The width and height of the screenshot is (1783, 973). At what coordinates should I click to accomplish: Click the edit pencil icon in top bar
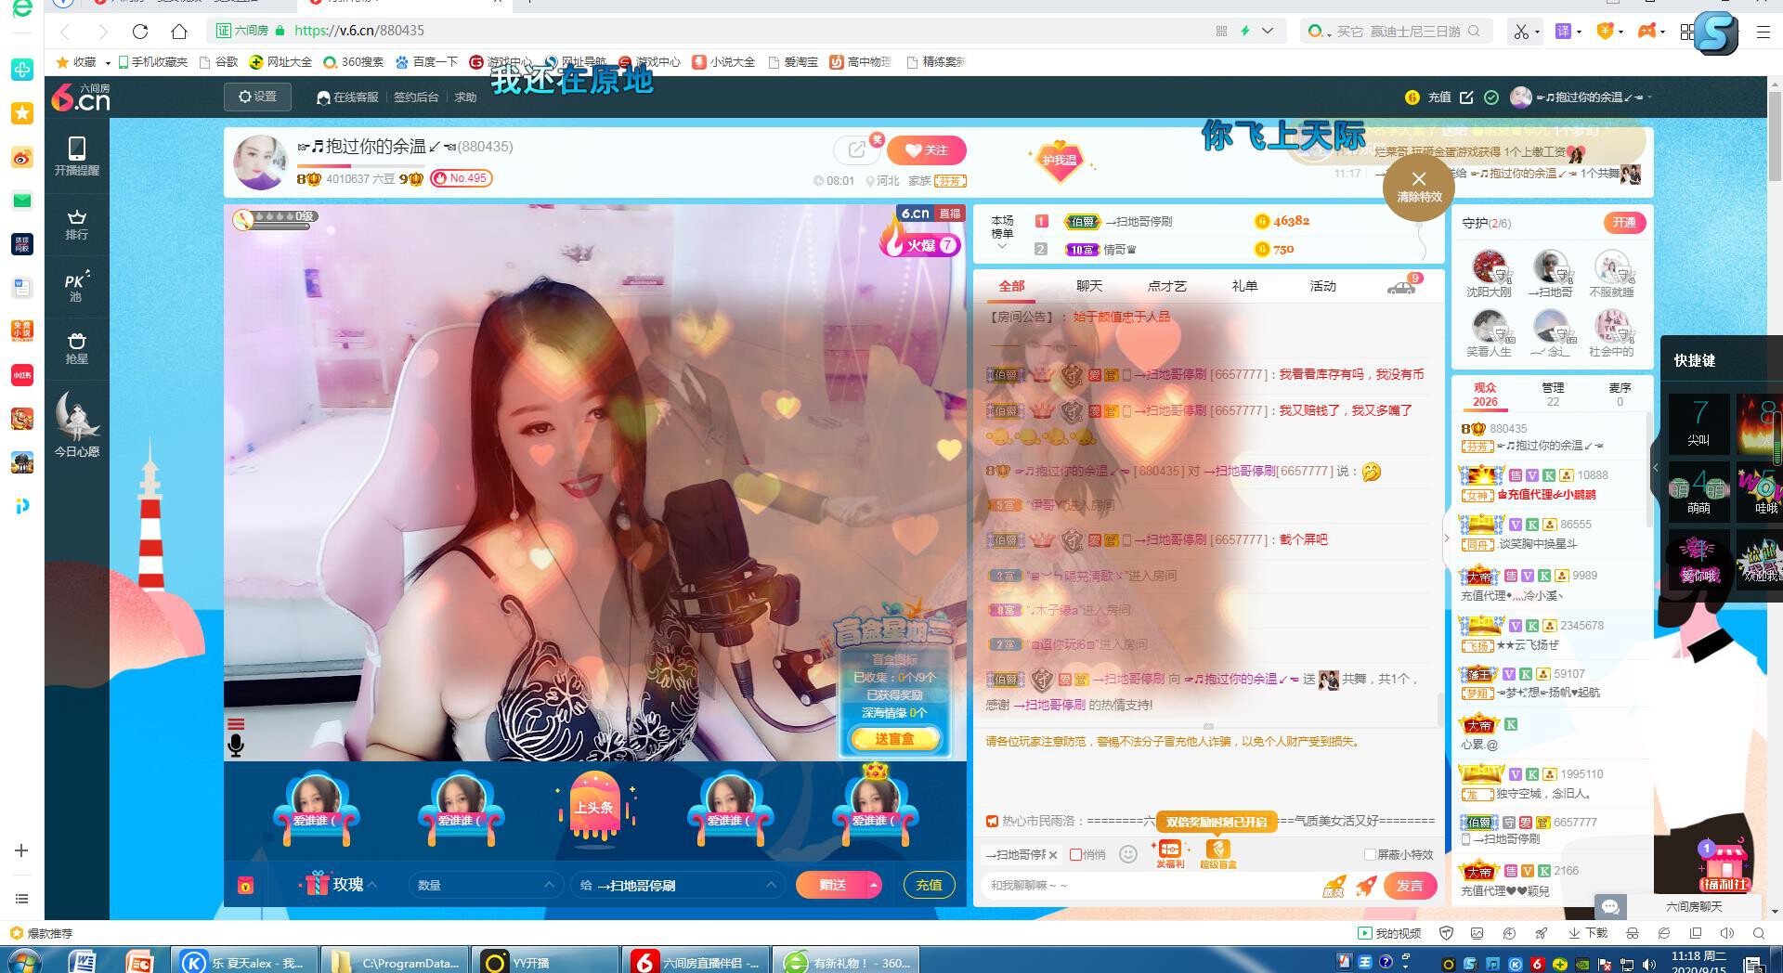coord(1466,97)
